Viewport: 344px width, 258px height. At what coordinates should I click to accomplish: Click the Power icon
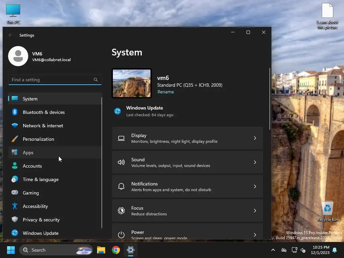[121, 235]
